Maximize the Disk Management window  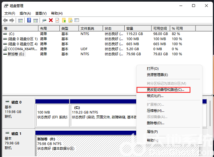(193, 6)
